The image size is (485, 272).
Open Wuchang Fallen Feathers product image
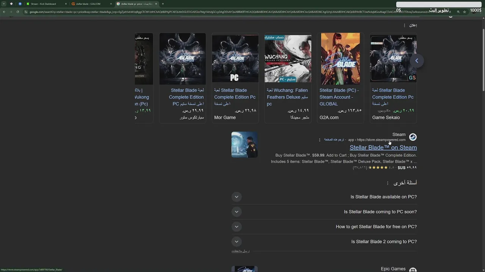pyautogui.click(x=288, y=59)
